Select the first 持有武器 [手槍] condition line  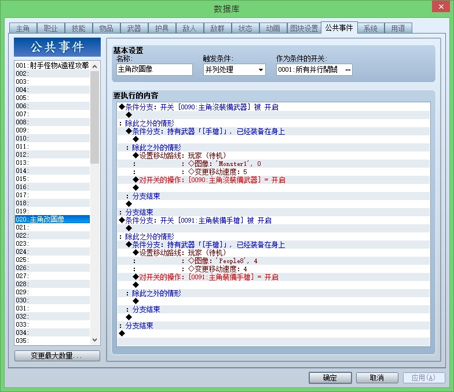(x=273, y=131)
